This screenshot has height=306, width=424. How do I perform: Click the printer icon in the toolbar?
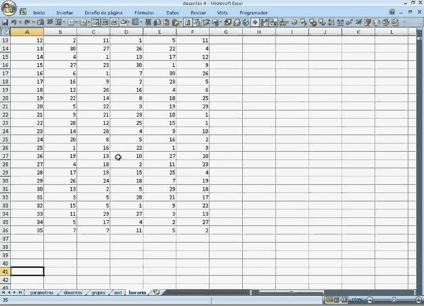tap(237, 22)
